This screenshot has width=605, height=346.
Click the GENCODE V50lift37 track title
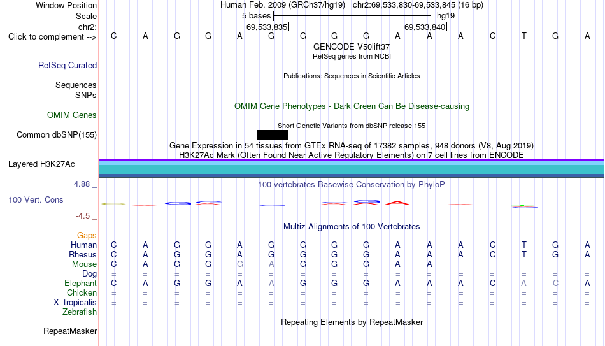pyautogui.click(x=352, y=47)
